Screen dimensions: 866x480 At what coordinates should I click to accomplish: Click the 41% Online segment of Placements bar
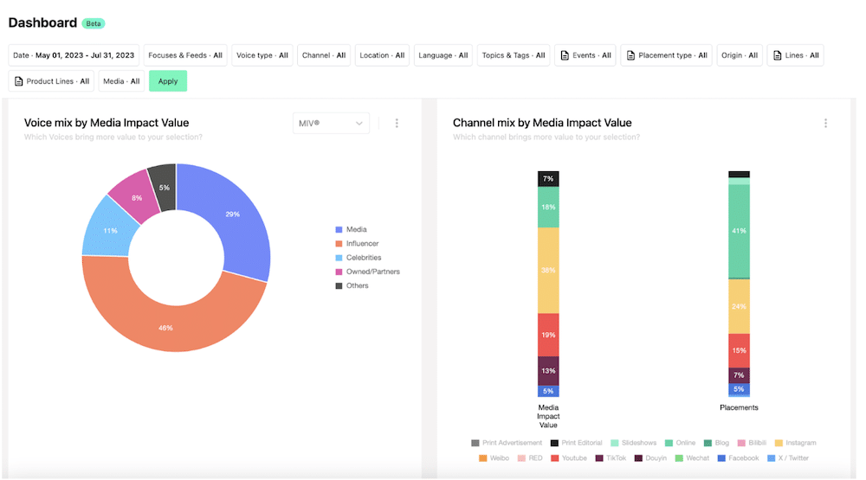coord(739,231)
